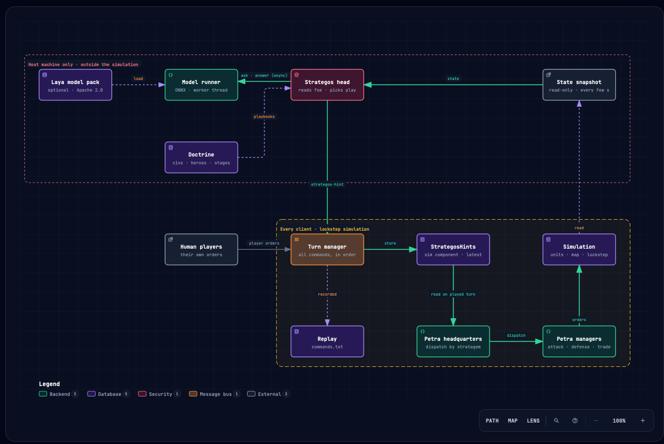The image size is (664, 444).
Task: Open the help question-mark icon
Action: pos(575,421)
